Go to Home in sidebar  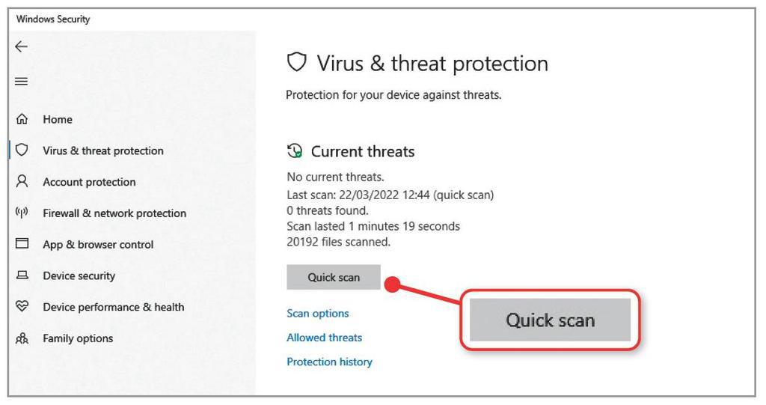click(58, 119)
